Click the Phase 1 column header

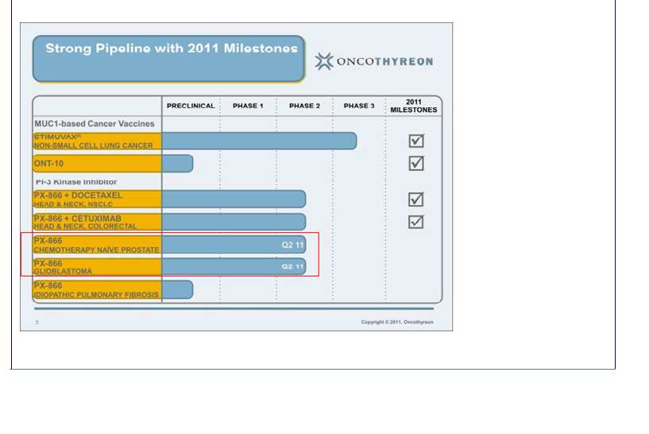[248, 106]
